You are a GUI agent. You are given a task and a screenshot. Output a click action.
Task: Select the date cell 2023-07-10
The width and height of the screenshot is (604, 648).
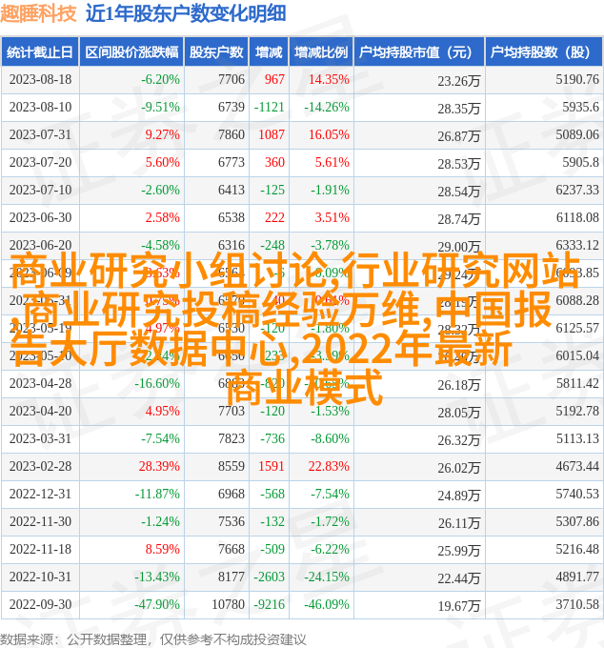pos(40,190)
